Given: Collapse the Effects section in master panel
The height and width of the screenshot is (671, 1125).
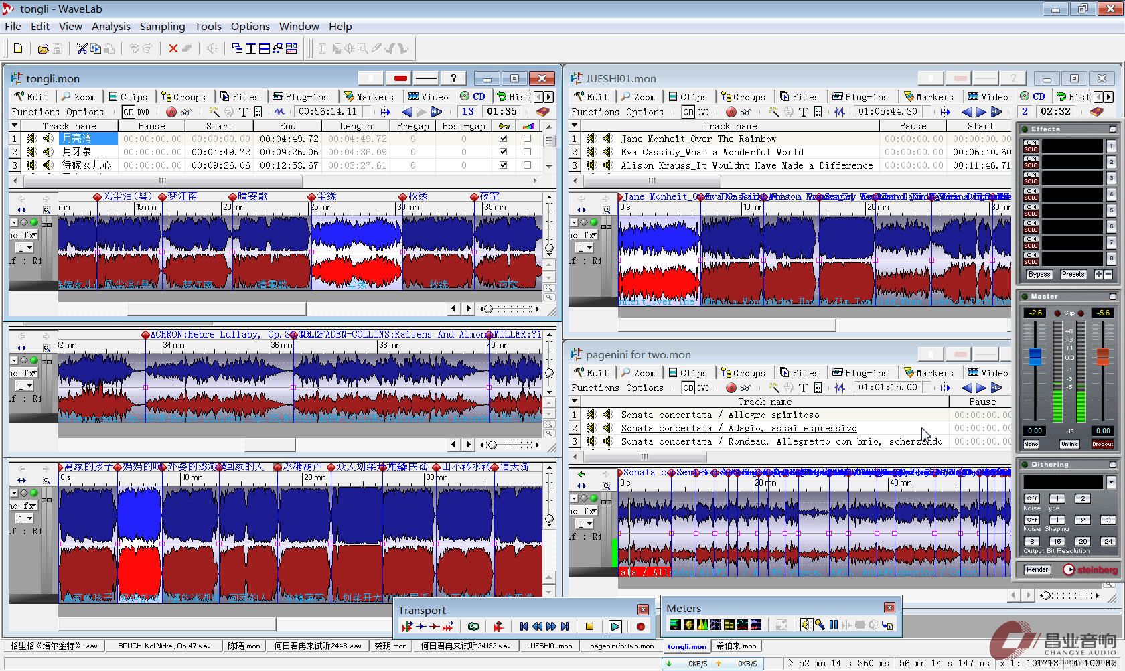Looking at the screenshot, I should [1112, 129].
